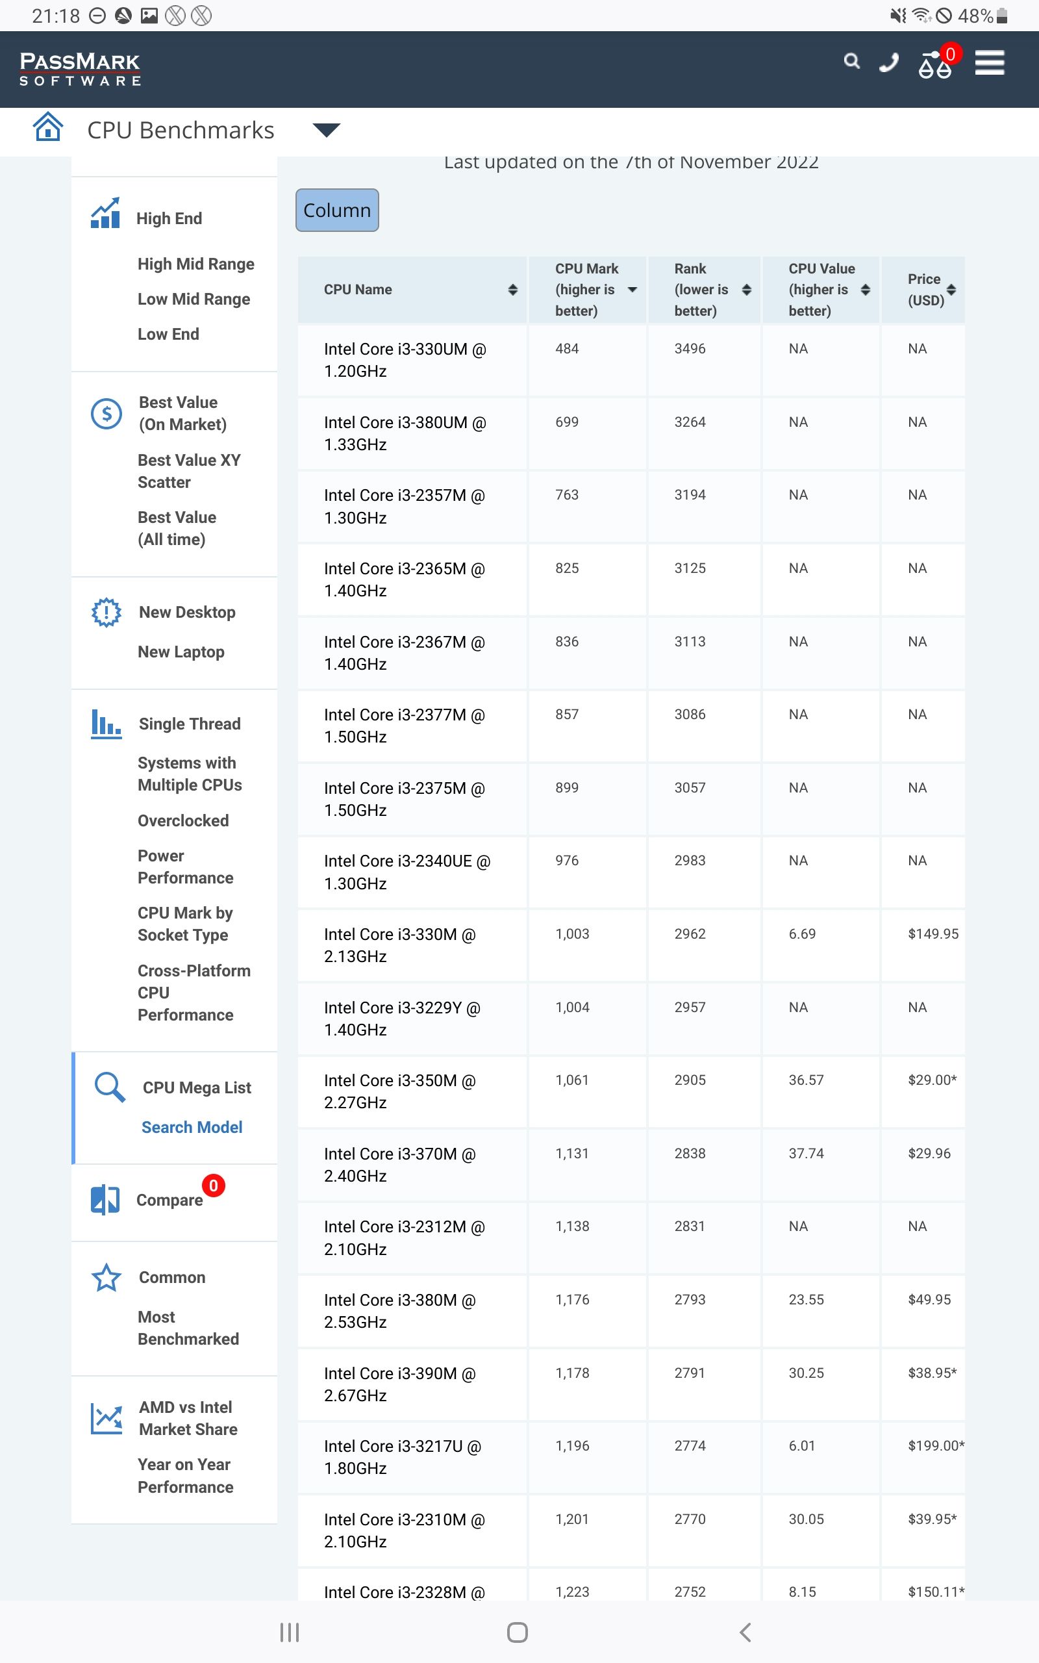Open the High End sidebar item

[169, 218]
